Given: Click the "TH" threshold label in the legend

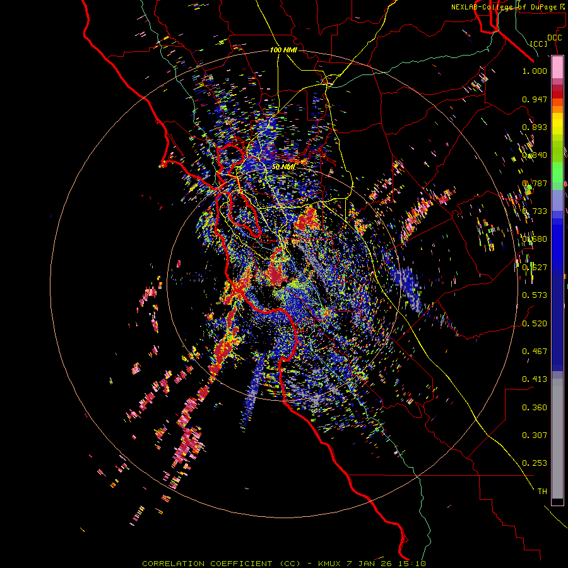Looking at the screenshot, I should pos(542,491).
